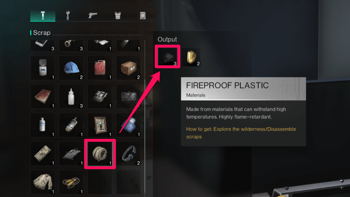The width and height of the screenshot is (350, 197).
Task: Select the coiled rope scrap item
Action: 100,154
